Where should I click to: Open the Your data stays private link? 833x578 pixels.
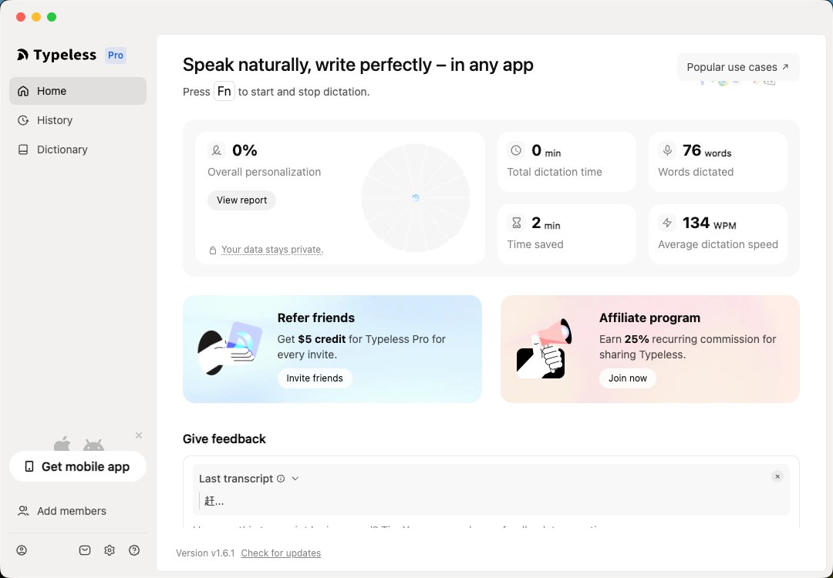pyautogui.click(x=272, y=250)
